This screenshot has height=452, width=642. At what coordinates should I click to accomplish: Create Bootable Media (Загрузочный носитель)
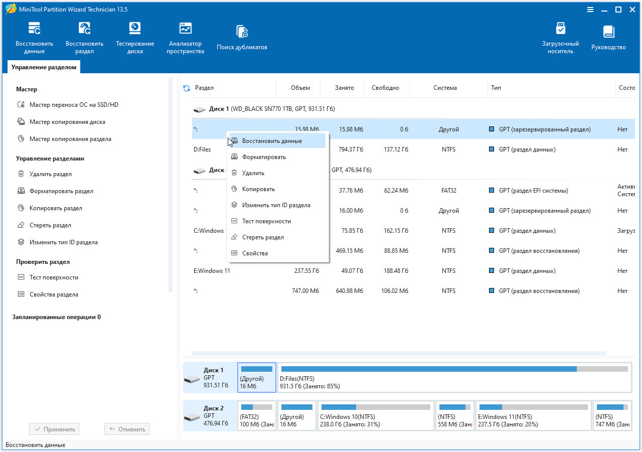pyautogui.click(x=560, y=38)
